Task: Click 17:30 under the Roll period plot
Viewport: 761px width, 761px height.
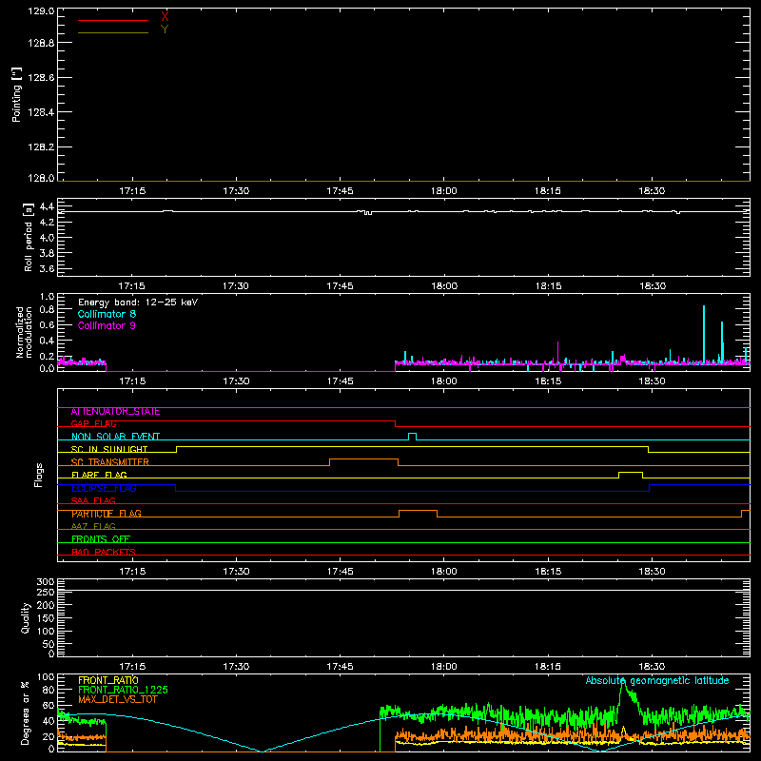Action: (x=236, y=286)
